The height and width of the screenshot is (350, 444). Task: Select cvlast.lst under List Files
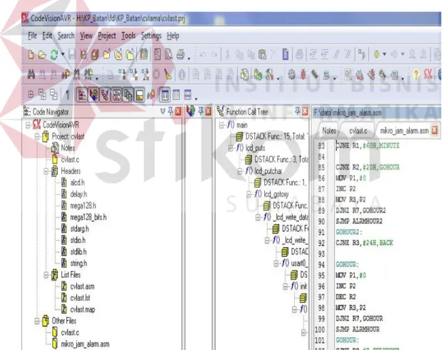[x=80, y=298]
